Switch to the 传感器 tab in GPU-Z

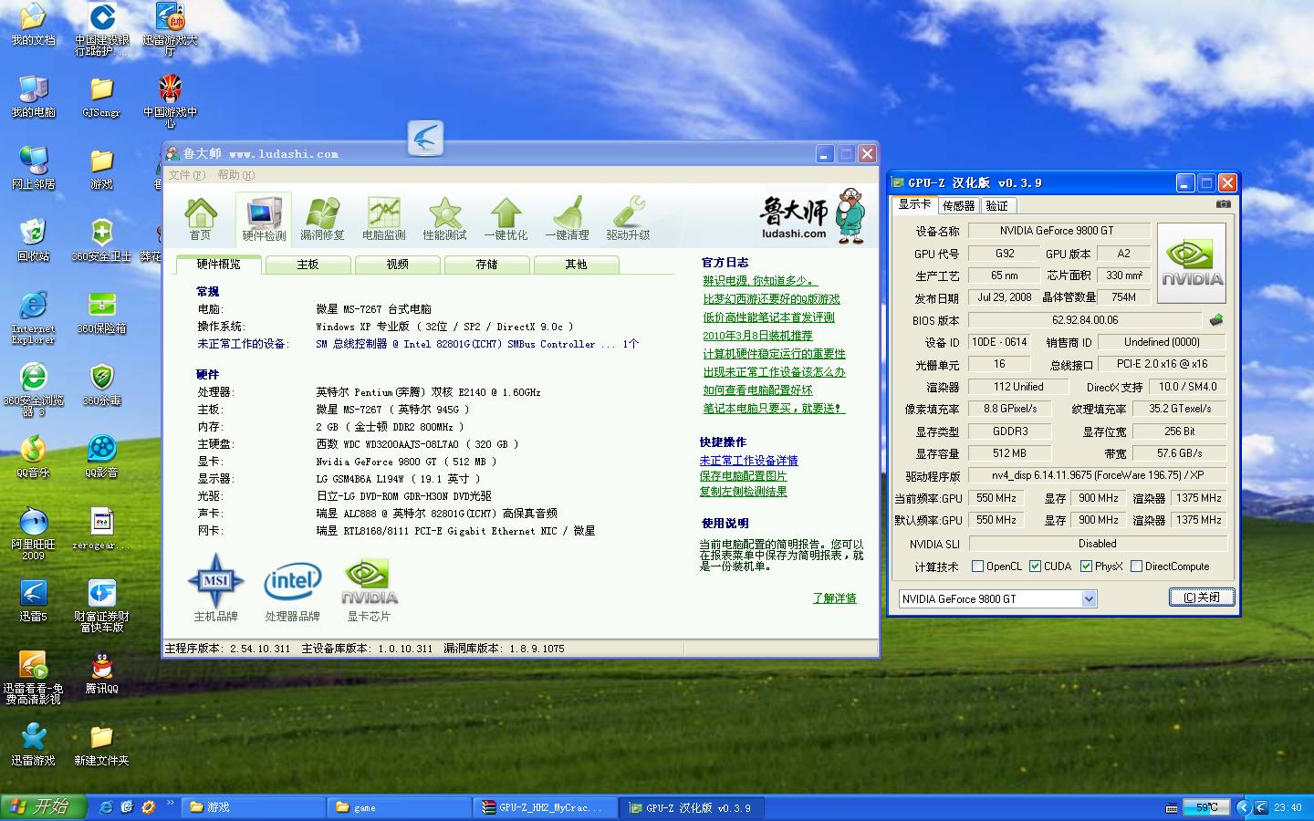pyautogui.click(x=958, y=206)
